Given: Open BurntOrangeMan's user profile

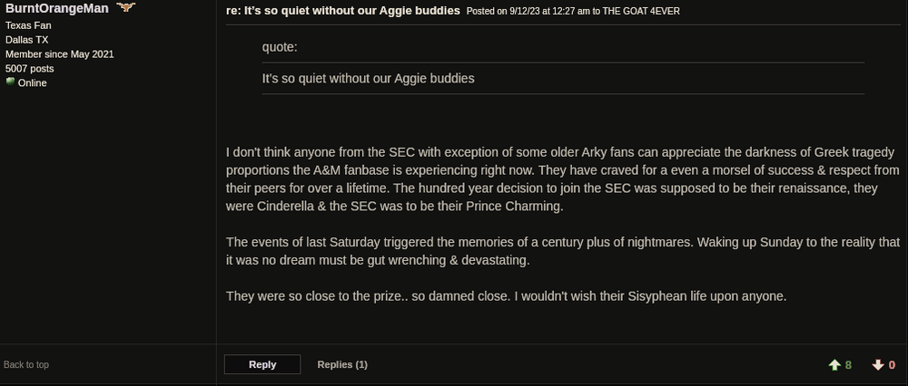Looking at the screenshot, I should 56,8.
